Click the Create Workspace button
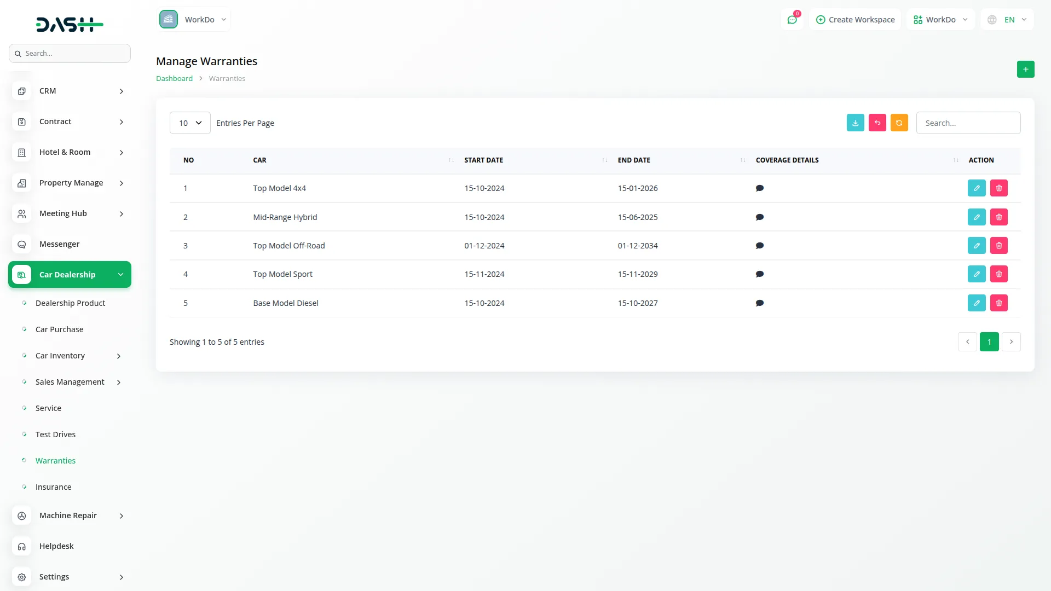Screen dimensions: 1051x591 [x=855, y=20]
